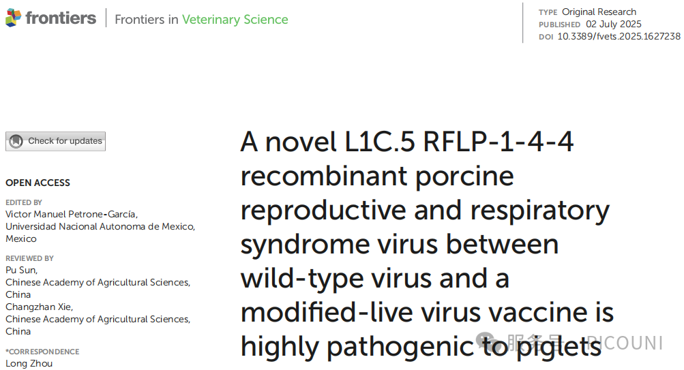This screenshot has width=684, height=370.
Task: Select reviewer Pu Sun
Action: [x=22, y=270]
